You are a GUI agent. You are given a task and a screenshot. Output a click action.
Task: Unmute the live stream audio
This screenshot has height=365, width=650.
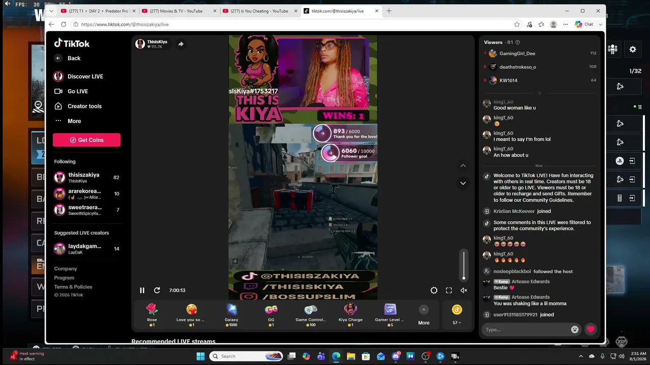(x=464, y=290)
